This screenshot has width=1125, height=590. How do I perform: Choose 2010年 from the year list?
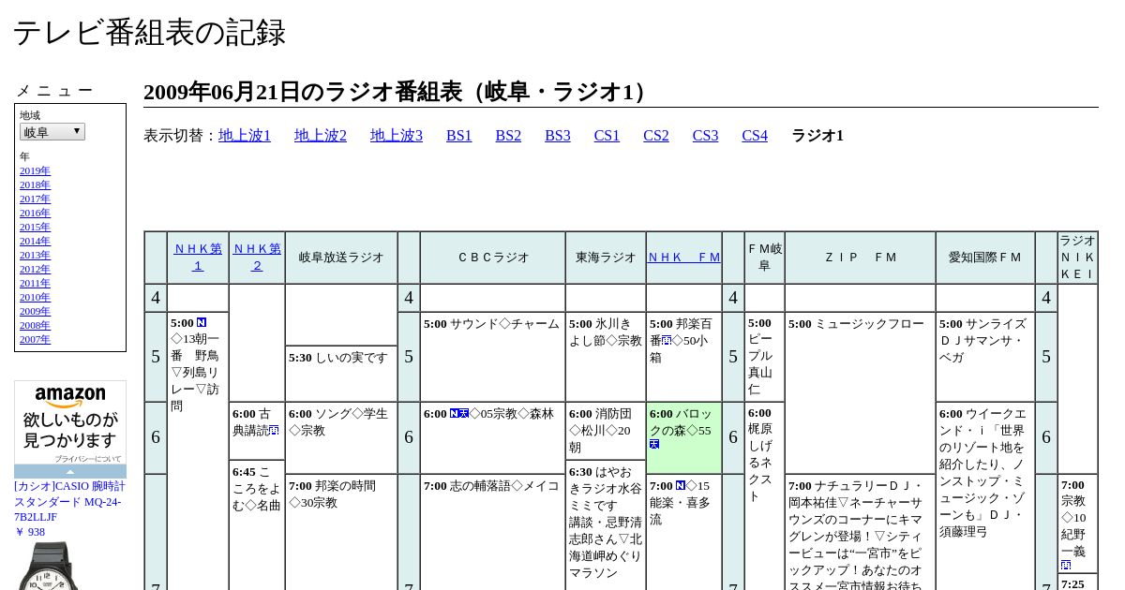point(35,297)
